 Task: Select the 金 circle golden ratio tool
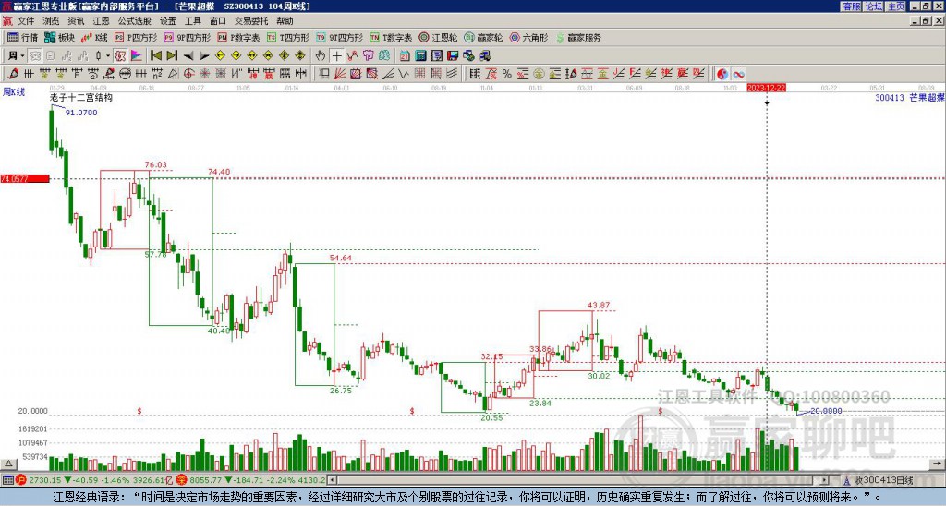click(x=539, y=74)
